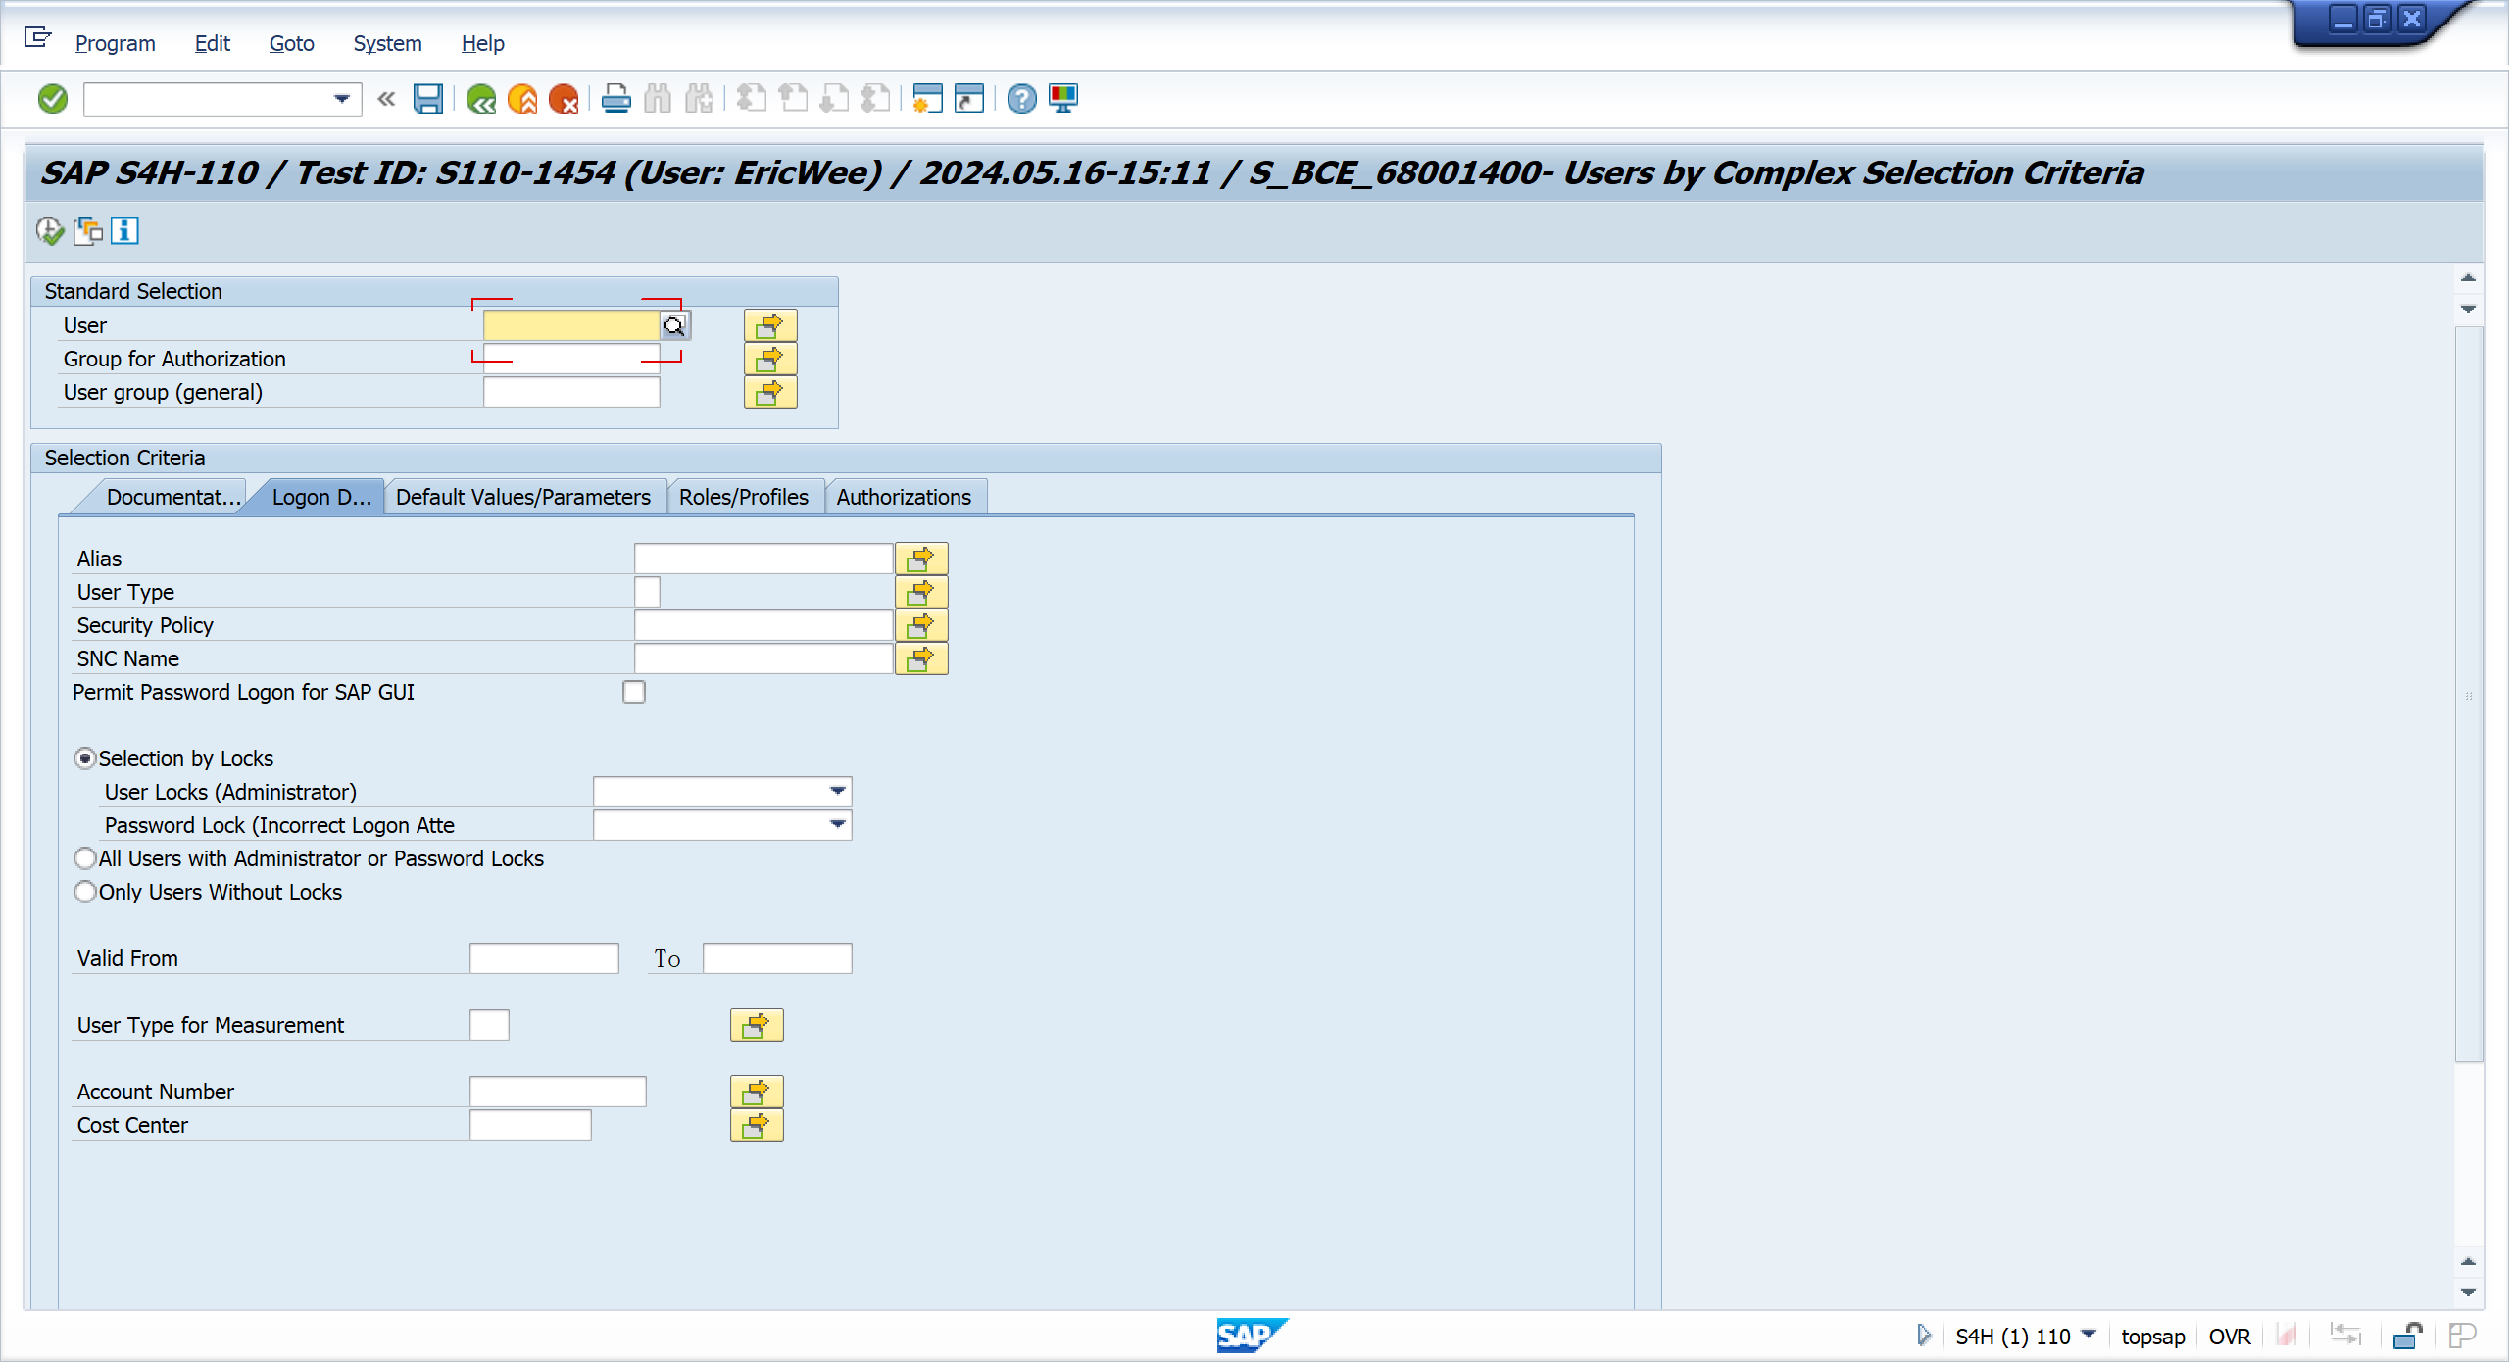Click Customize Local Layout monitor icon
The image size is (2509, 1362).
coord(1063,99)
